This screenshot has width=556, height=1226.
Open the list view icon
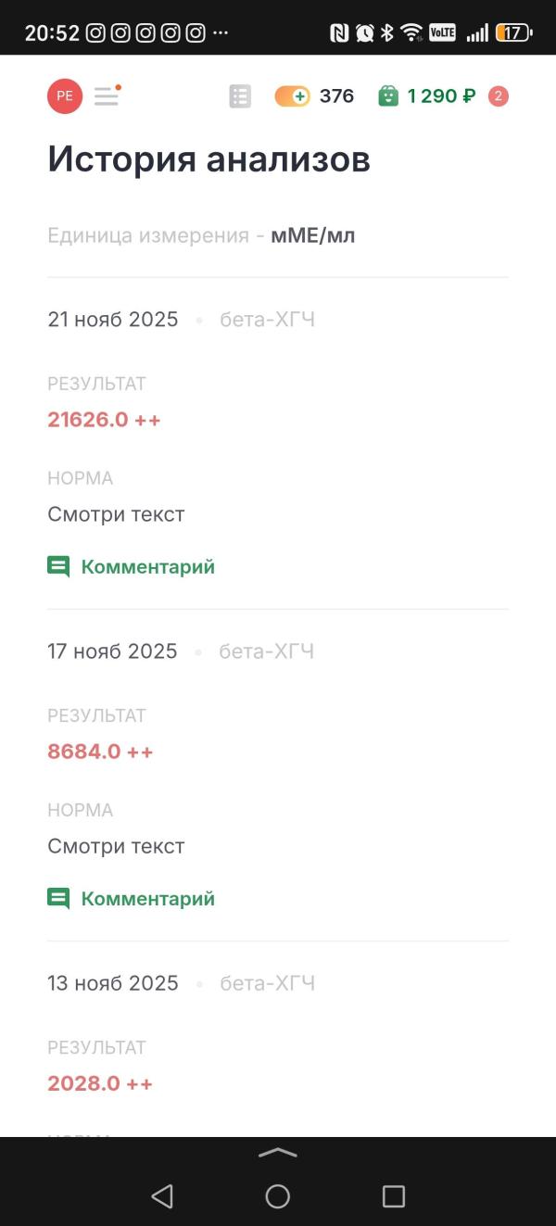(240, 96)
